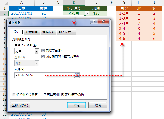The image size is (164, 119).
Task: Select column F header
Action: point(112,3)
